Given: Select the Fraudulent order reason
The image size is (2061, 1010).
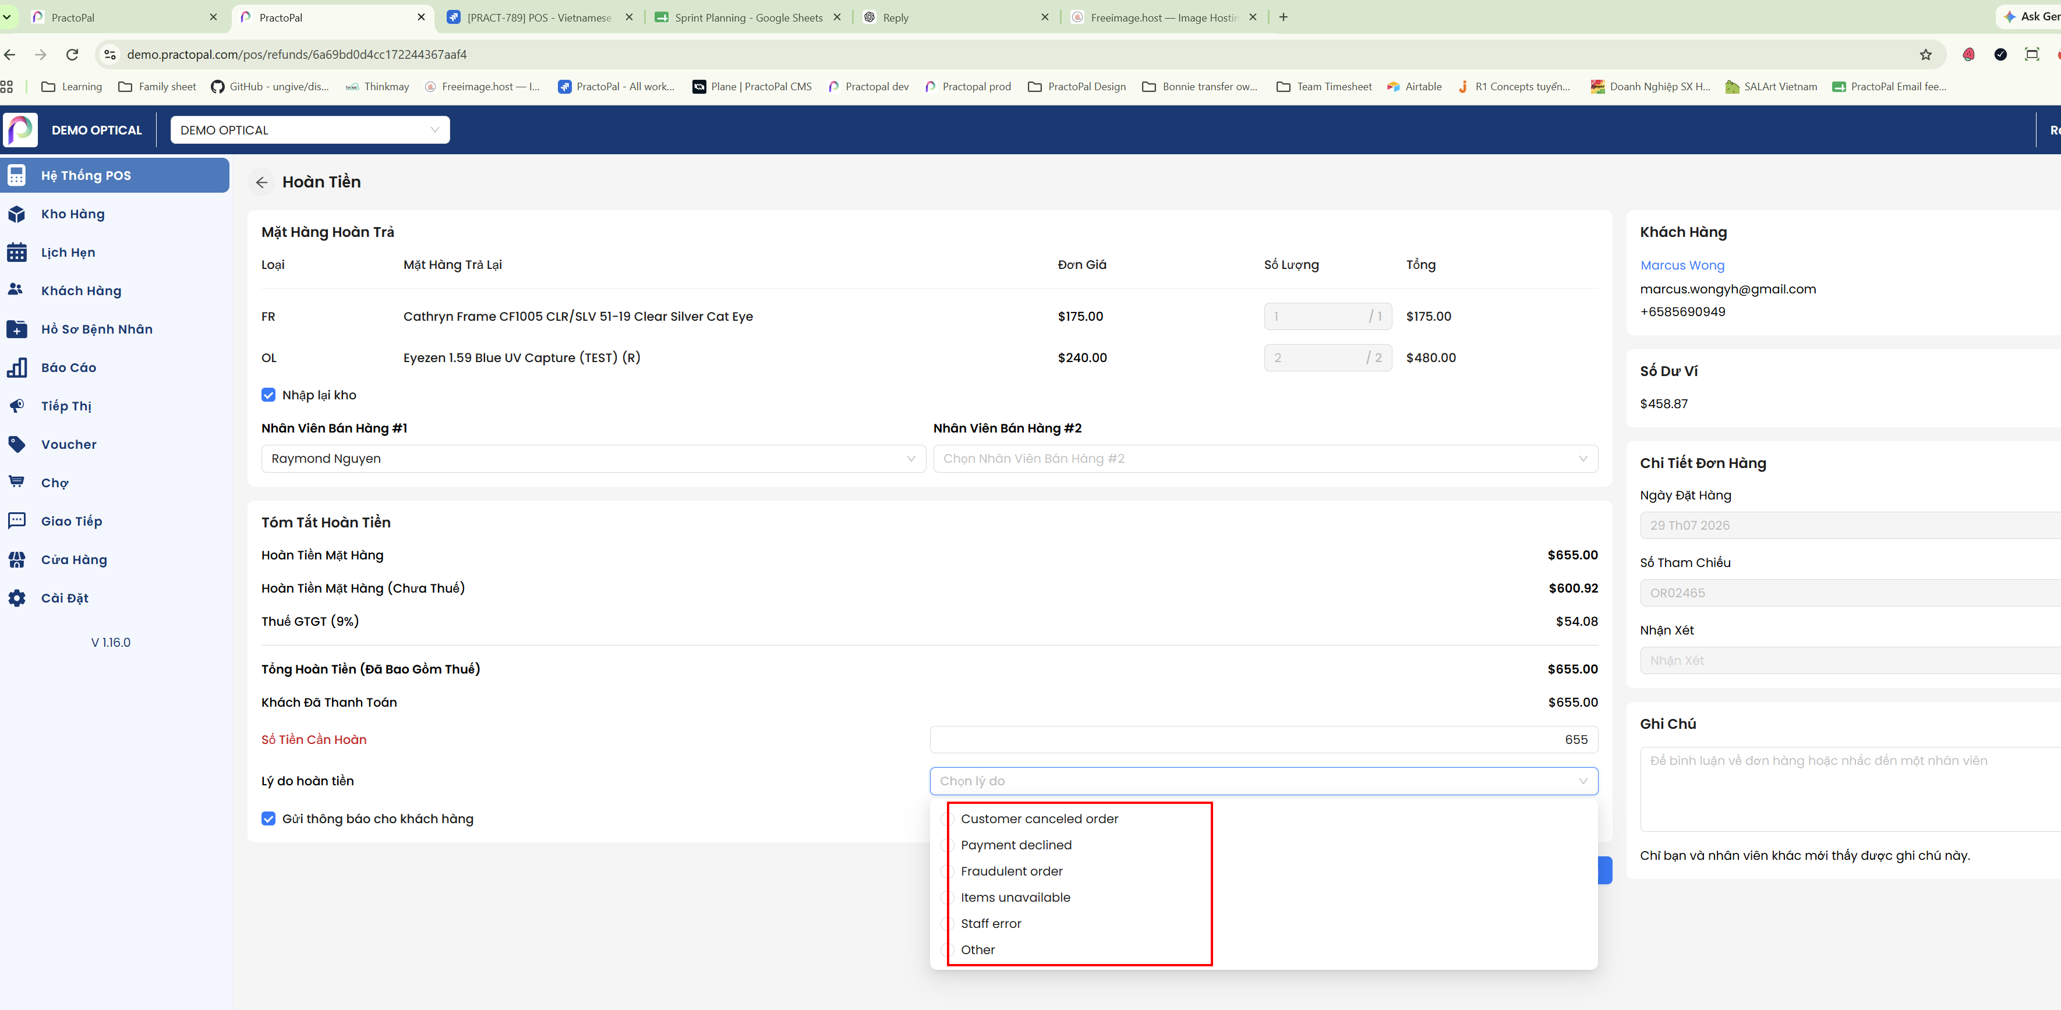Looking at the screenshot, I should 1263,871.
